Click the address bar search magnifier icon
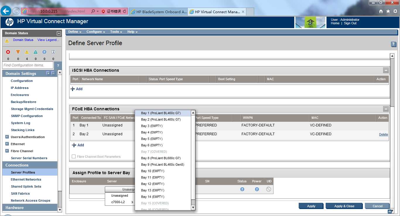Image resolution: width=400 pixels, height=216 pixels. click(93, 11)
